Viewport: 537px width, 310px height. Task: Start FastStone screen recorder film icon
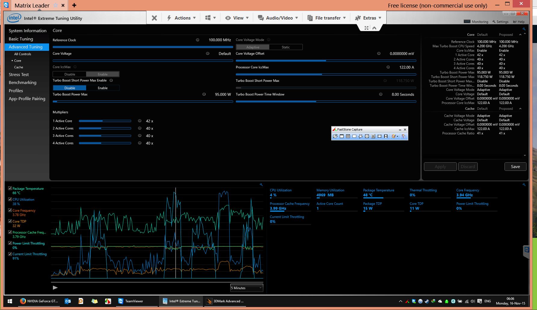386,136
